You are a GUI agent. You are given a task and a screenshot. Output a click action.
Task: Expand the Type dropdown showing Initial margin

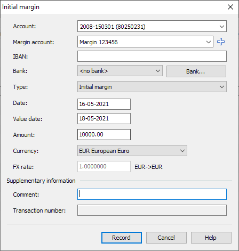click(x=152, y=87)
